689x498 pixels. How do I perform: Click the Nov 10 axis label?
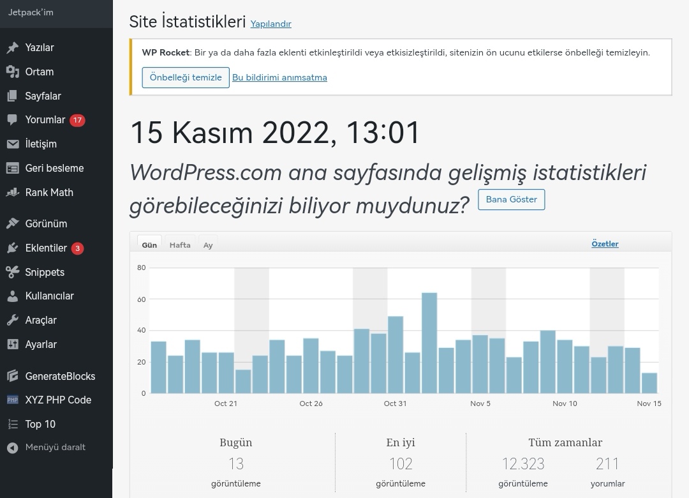pos(565,404)
